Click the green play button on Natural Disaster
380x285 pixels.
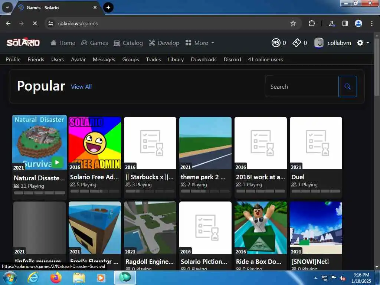[x=57, y=163]
